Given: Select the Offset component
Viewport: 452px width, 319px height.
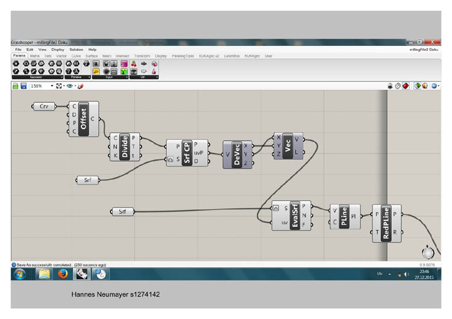Looking at the screenshot, I should coord(84,119).
